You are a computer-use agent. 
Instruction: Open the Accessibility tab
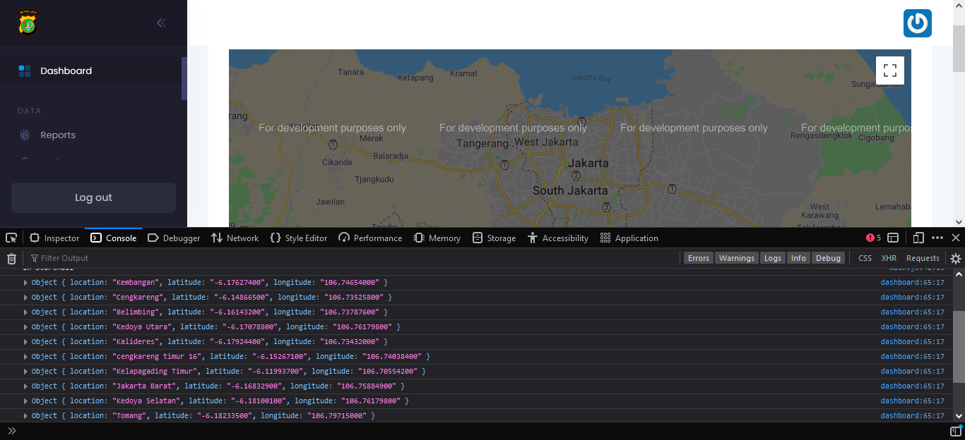click(x=558, y=238)
